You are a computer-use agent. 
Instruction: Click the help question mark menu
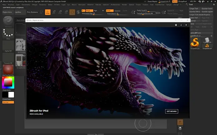[180, 5]
